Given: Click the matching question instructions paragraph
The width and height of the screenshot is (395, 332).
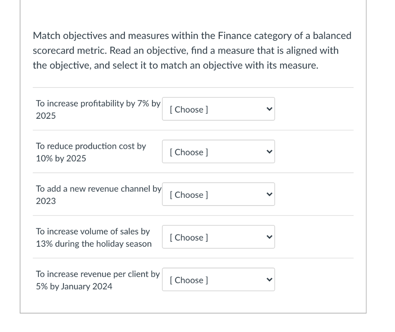Looking at the screenshot, I should click(x=192, y=50).
